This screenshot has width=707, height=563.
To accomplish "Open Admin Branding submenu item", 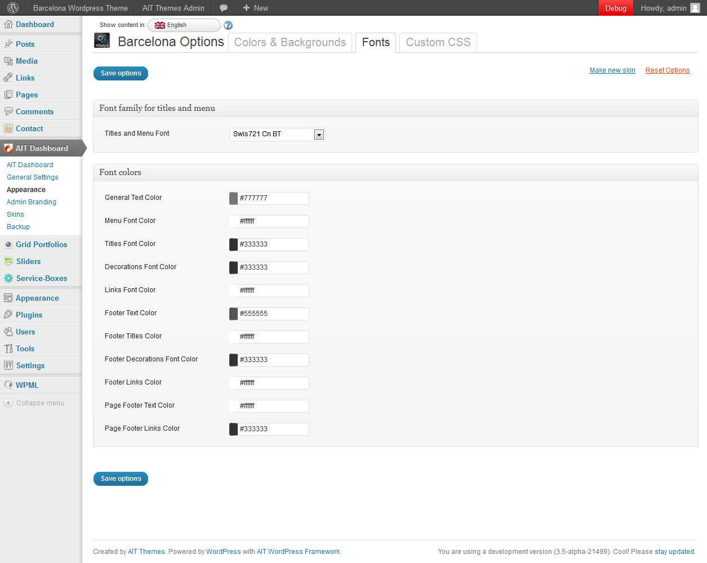I will pos(32,202).
